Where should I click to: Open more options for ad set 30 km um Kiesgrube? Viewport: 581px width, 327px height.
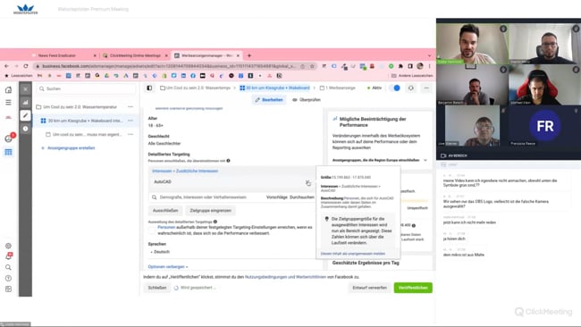(131, 121)
